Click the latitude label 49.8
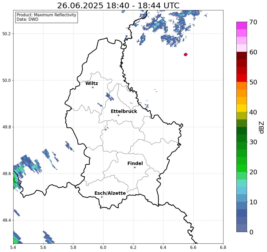The image size is (267, 252). pos(6,127)
